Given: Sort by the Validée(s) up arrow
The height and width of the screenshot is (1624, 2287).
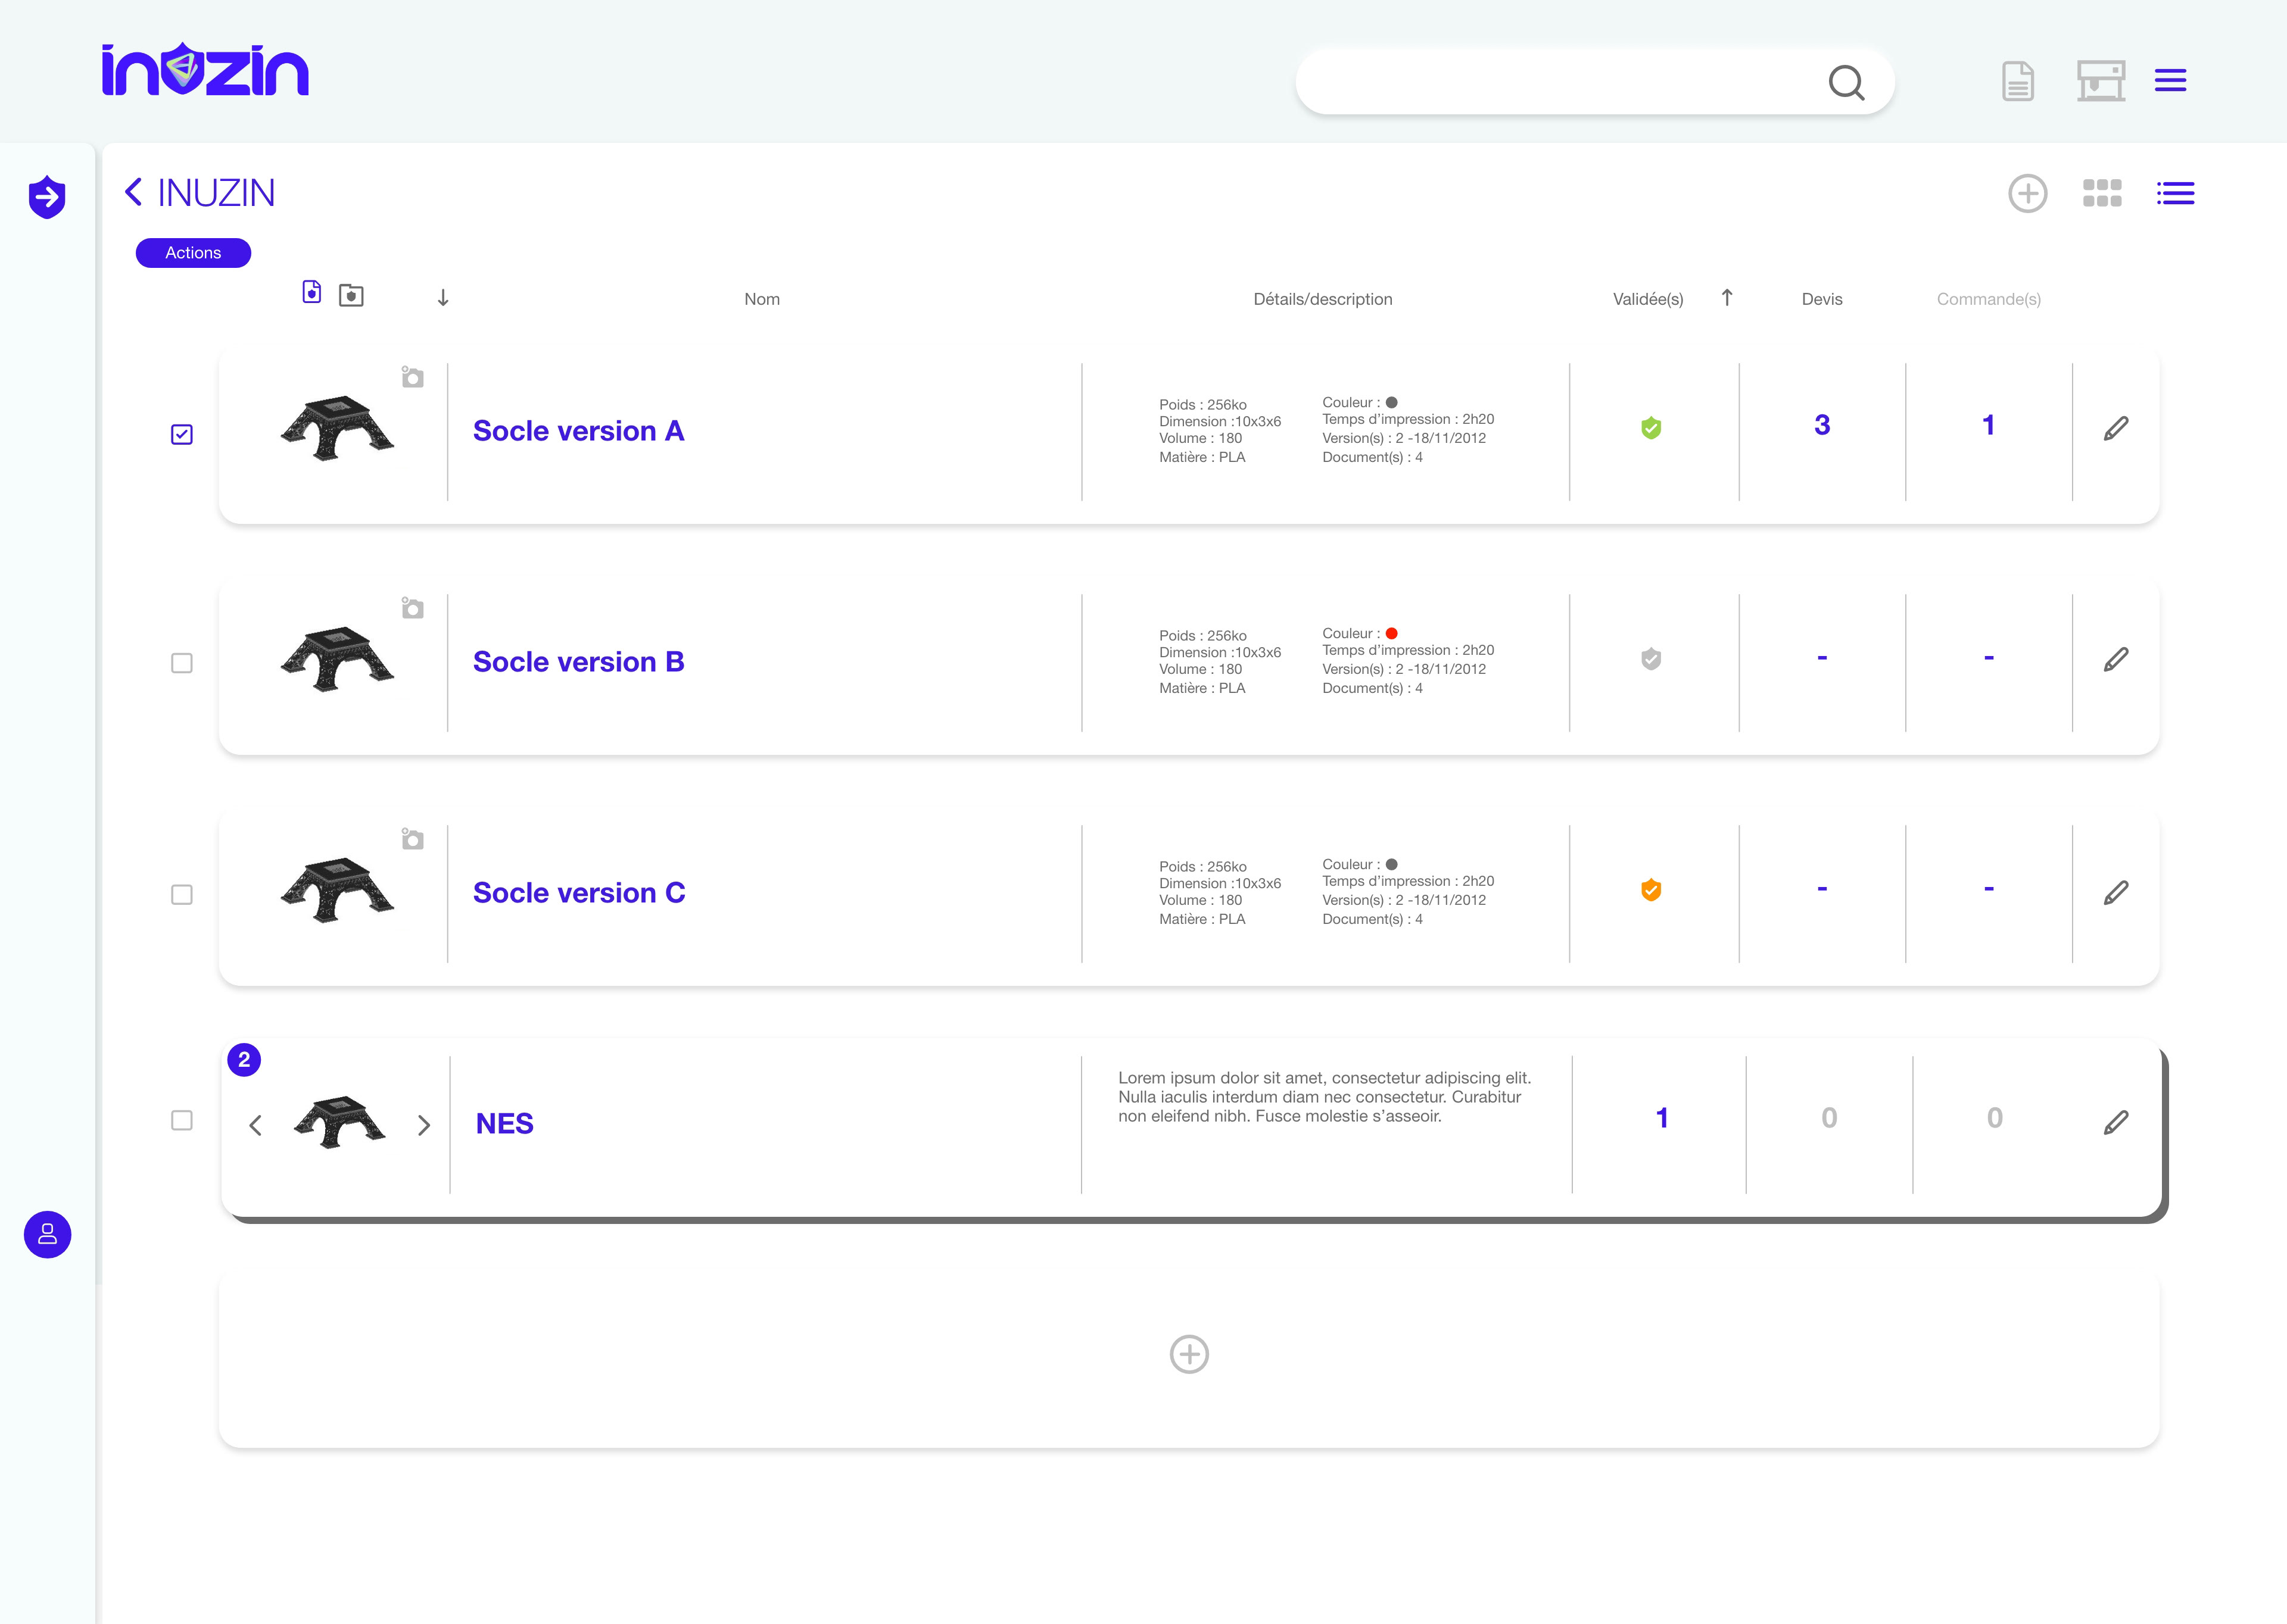Looking at the screenshot, I should [x=1727, y=298].
